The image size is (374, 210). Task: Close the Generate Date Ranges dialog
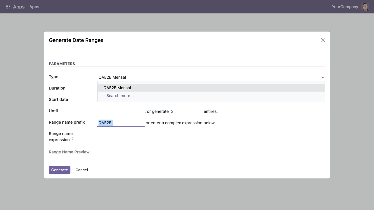pos(323,40)
